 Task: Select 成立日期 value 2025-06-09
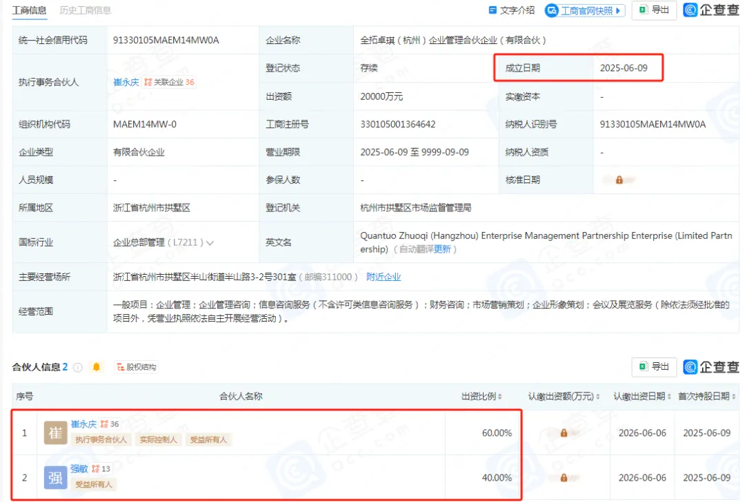[x=624, y=68]
